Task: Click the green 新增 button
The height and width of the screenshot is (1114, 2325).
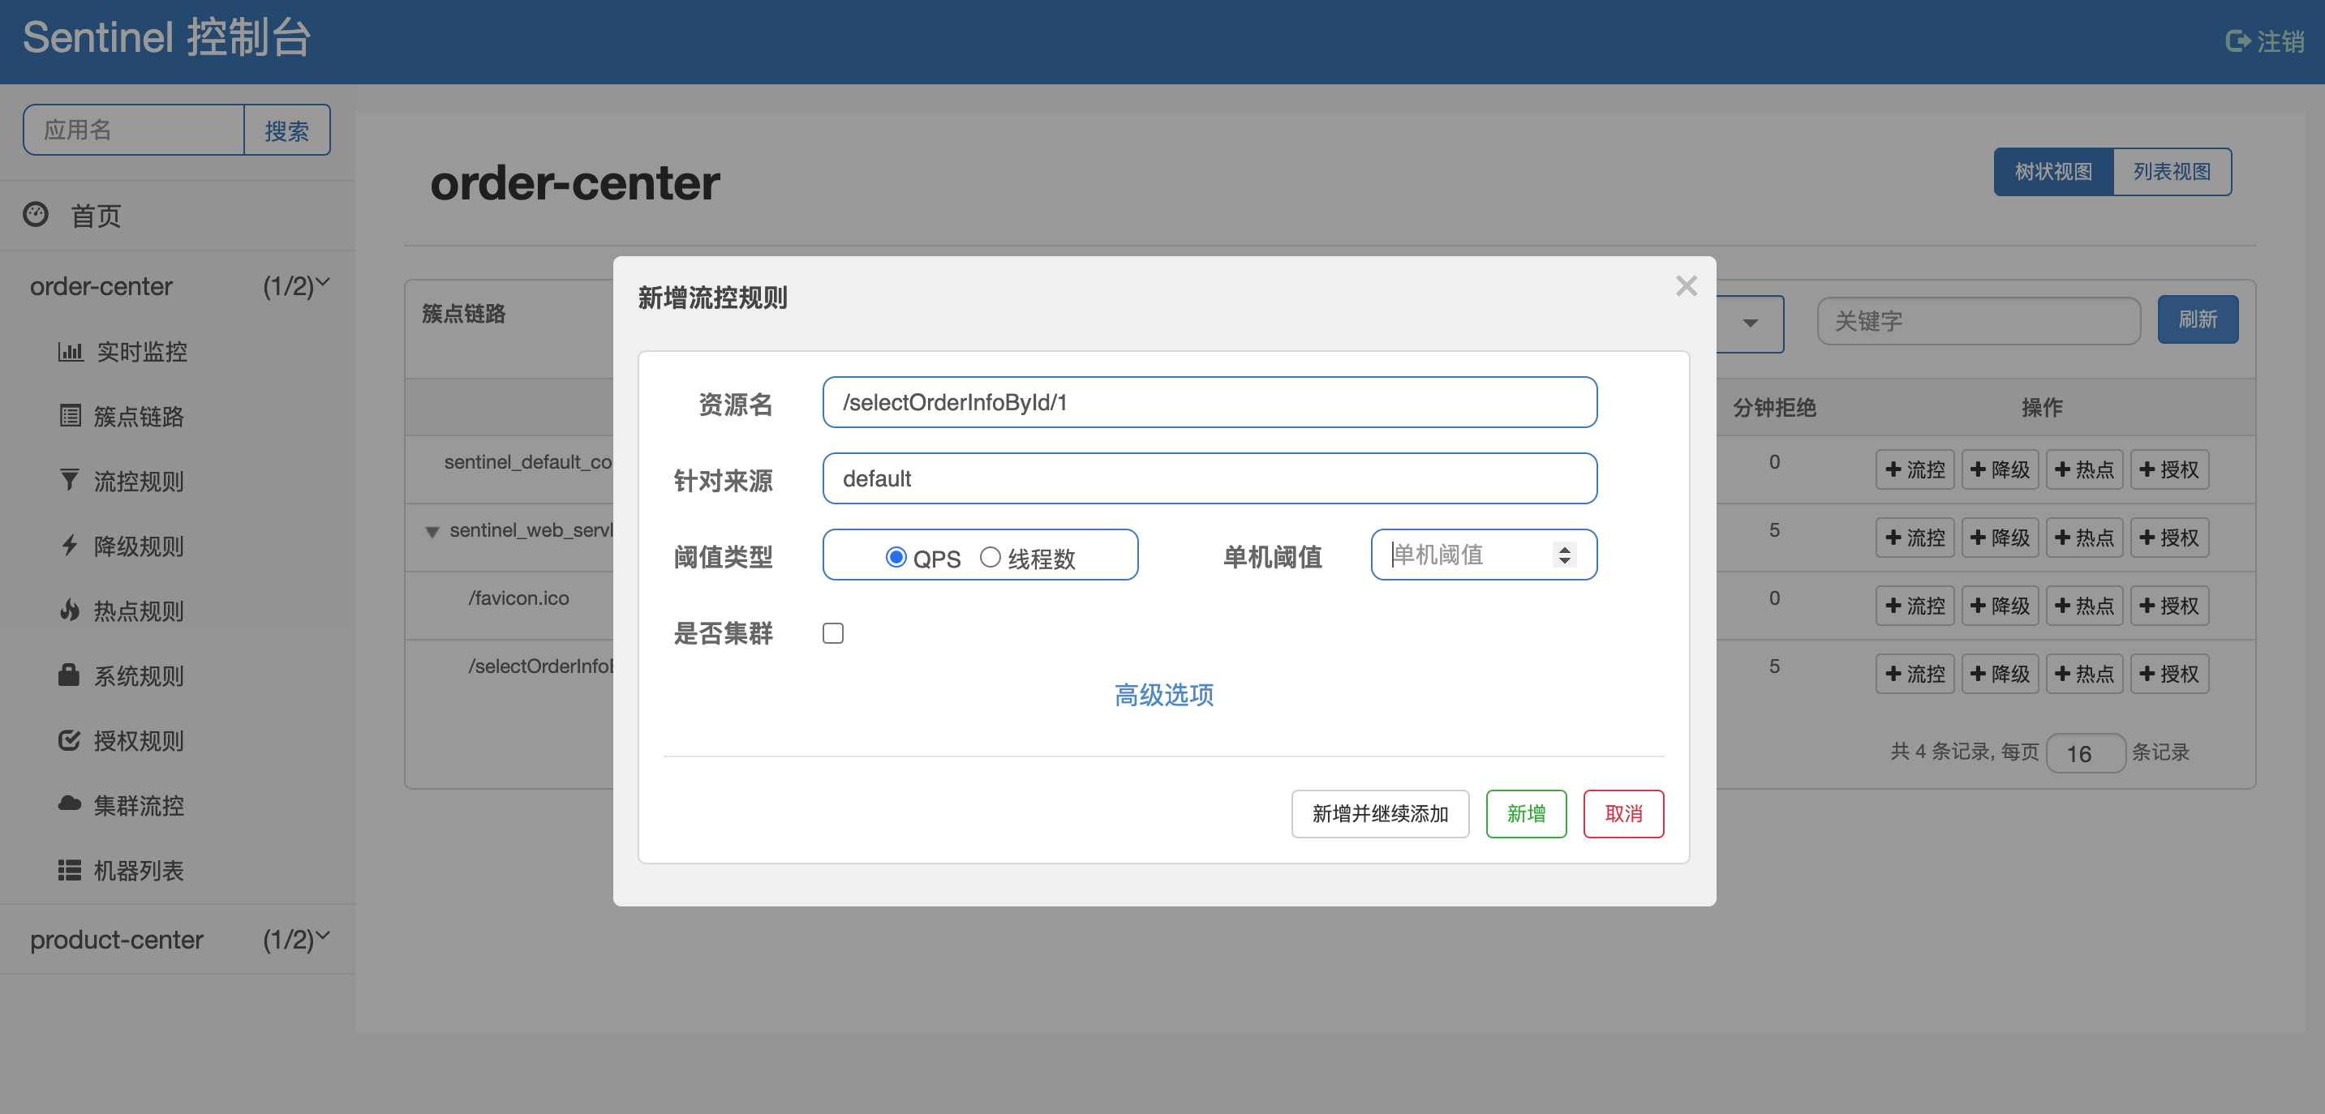Action: pyautogui.click(x=1525, y=814)
